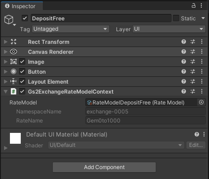Click the RateModel property label
The width and height of the screenshot is (209, 179).
(x=23, y=103)
